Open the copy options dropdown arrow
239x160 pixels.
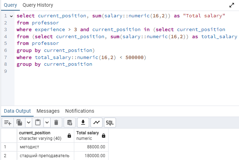[x=29, y=123]
